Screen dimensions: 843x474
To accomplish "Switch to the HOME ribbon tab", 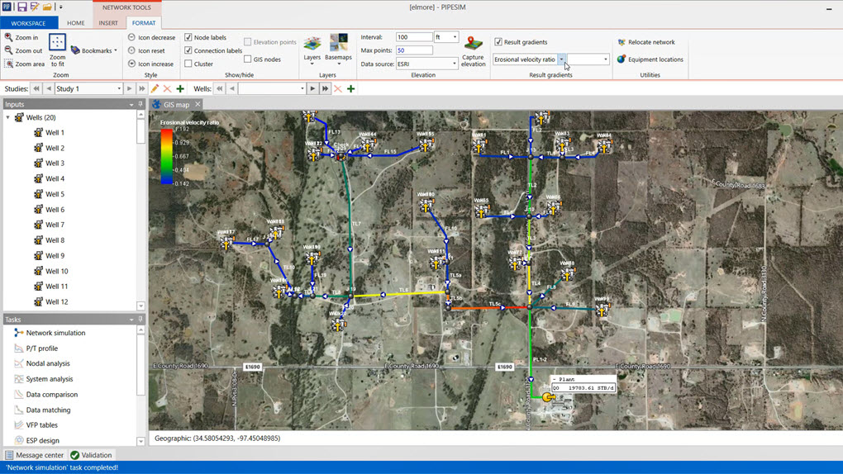I will pyautogui.click(x=76, y=23).
